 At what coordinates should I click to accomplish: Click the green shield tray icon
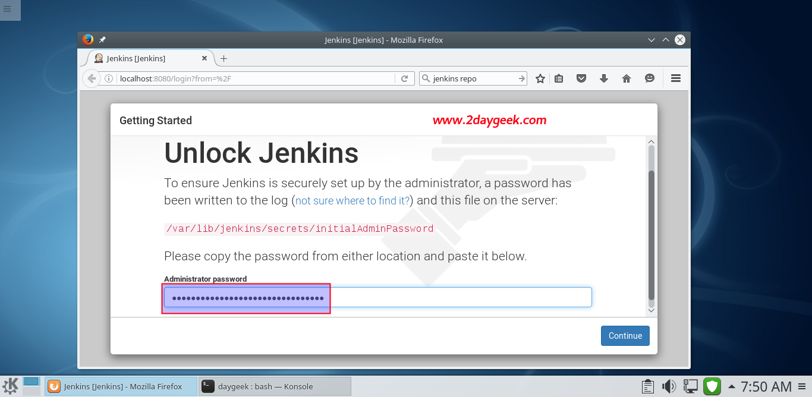point(712,386)
